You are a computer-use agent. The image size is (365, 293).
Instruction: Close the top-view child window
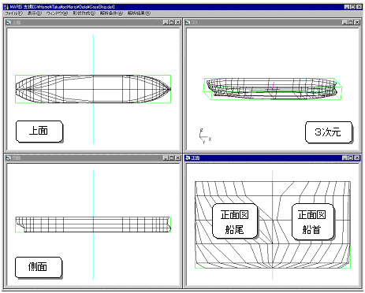[178, 23]
